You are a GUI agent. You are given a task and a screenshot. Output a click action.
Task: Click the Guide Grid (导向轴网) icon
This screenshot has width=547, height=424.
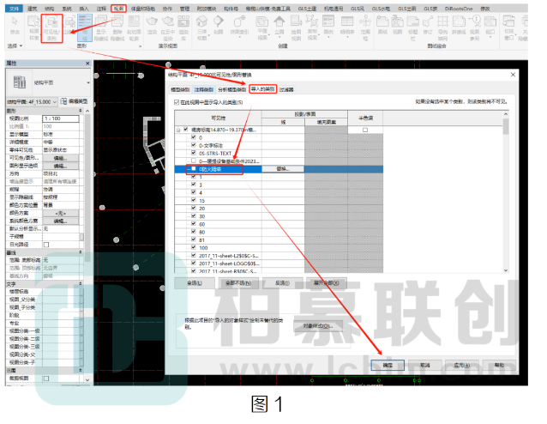pyautogui.click(x=442, y=28)
